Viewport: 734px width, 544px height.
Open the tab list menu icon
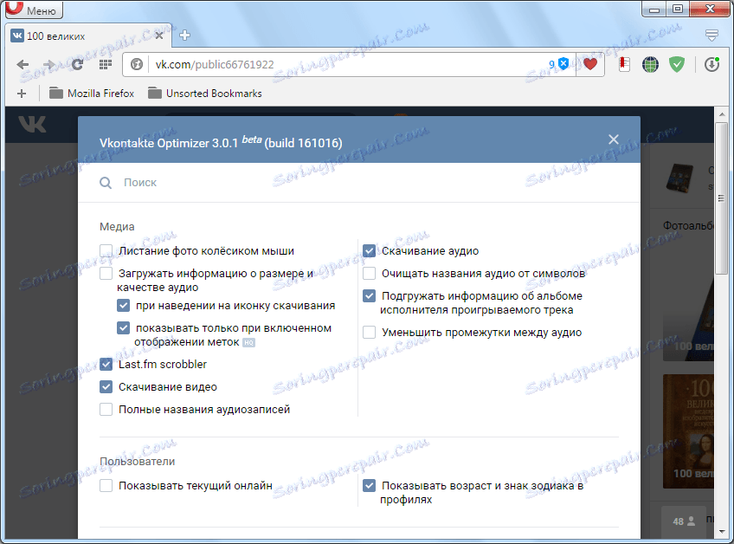point(711,36)
